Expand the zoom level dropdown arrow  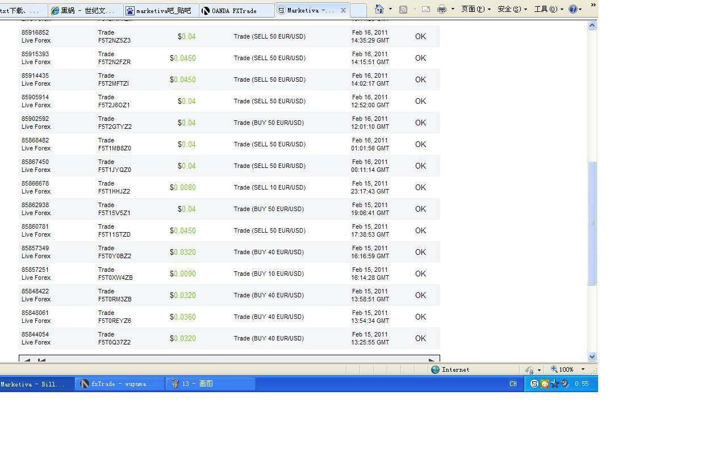(582, 369)
